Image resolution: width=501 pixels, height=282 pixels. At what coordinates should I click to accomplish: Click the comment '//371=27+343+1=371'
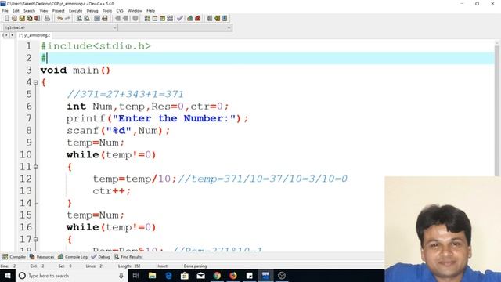coord(125,94)
